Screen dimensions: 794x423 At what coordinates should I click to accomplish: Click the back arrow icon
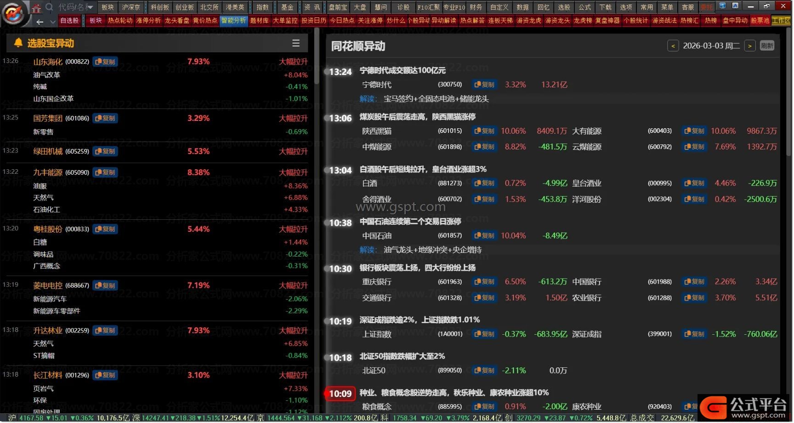40,22
